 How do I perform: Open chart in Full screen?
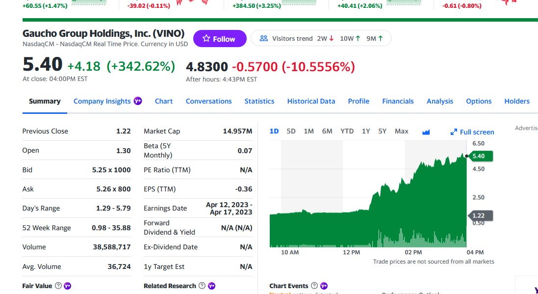pos(472,132)
